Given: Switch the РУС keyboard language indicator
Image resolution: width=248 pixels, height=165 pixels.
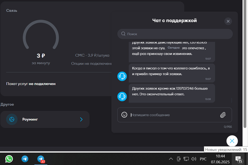Looking at the screenshot, I should click(203, 159).
